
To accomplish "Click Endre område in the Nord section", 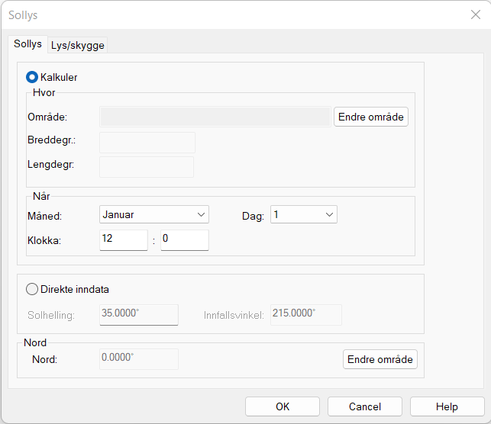I will [x=380, y=359].
